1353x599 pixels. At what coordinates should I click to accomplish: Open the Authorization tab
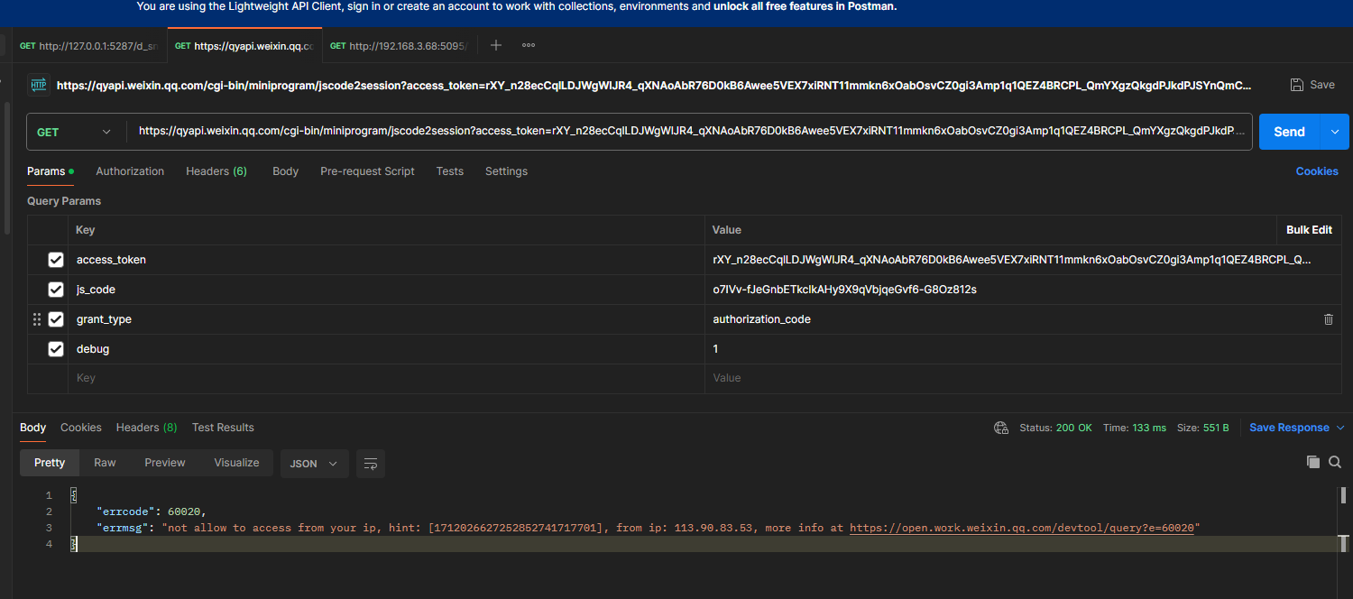click(130, 171)
